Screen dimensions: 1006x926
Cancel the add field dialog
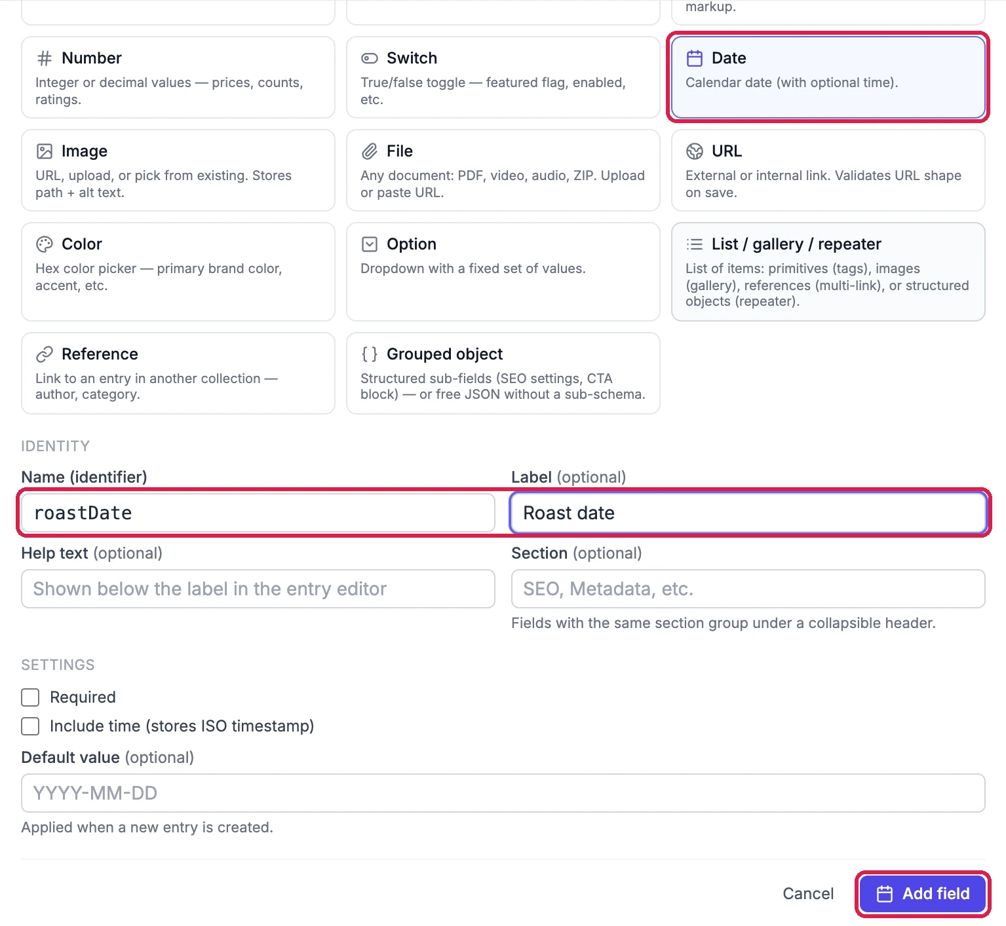[808, 894]
